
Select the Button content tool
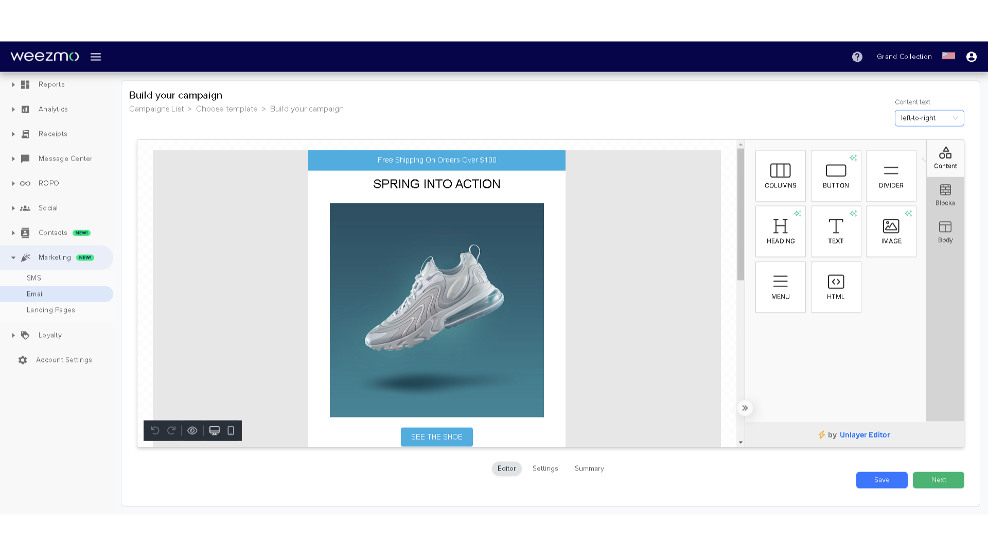(x=836, y=176)
